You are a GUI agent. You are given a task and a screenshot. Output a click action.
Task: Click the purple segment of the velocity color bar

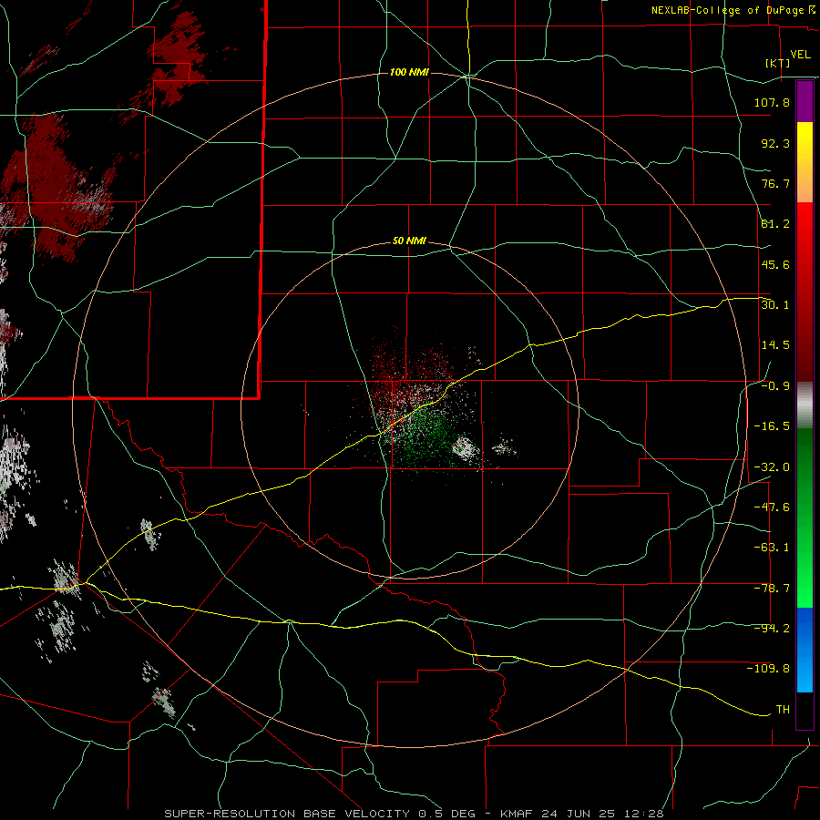tap(805, 101)
